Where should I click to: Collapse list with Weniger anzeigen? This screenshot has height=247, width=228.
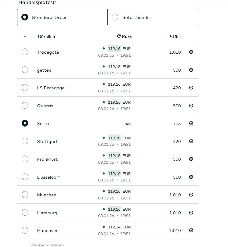coord(47,245)
